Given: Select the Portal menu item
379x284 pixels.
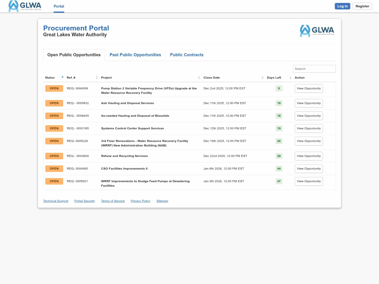Looking at the screenshot, I should 59,6.
